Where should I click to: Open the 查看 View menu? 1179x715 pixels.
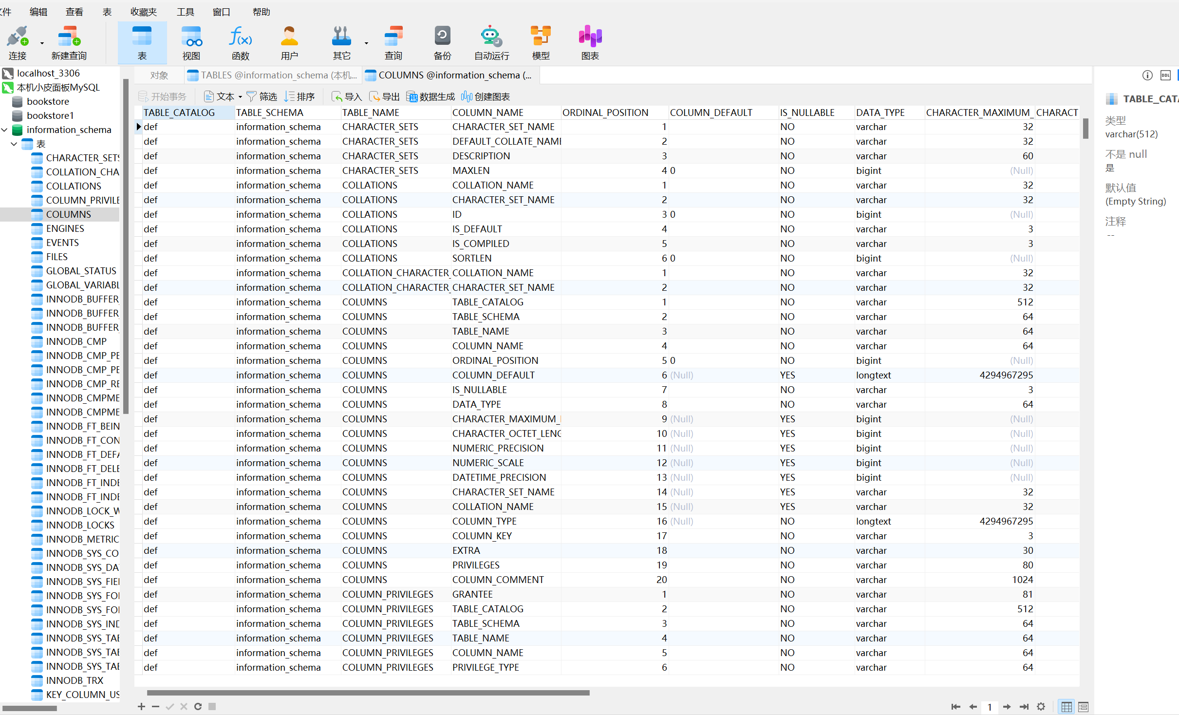click(x=74, y=12)
